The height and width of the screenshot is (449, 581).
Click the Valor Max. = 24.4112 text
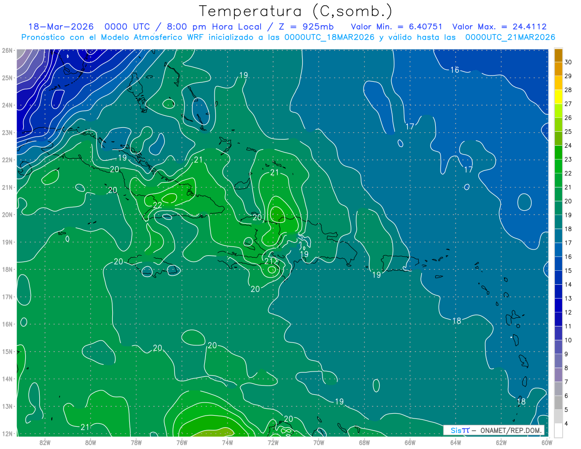tap(500, 27)
